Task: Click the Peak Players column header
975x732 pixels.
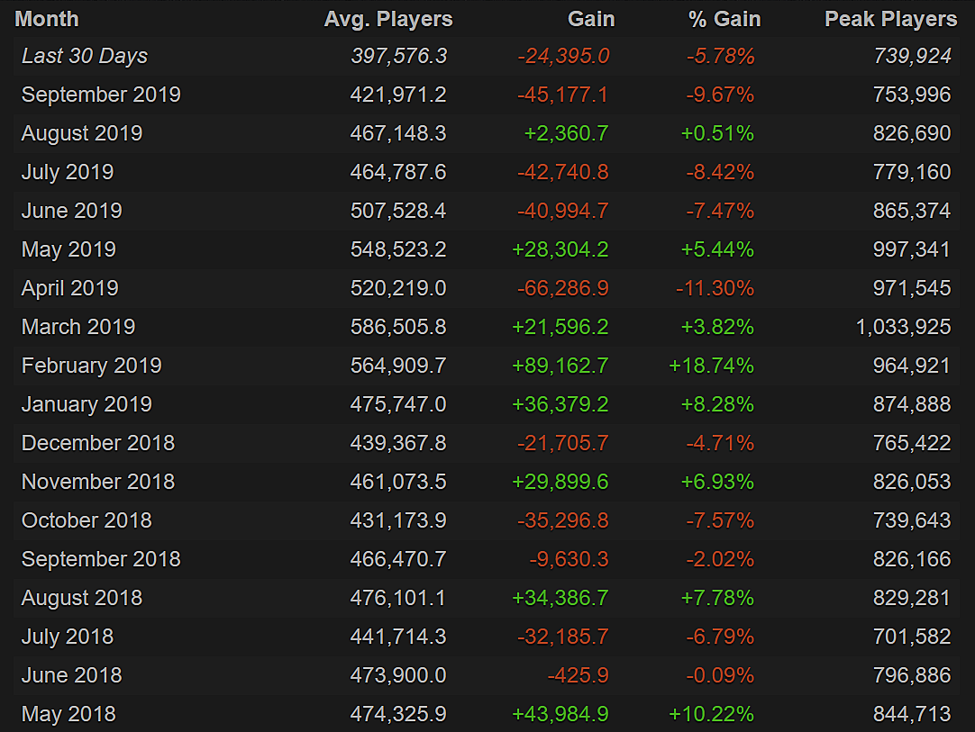Action: point(890,19)
